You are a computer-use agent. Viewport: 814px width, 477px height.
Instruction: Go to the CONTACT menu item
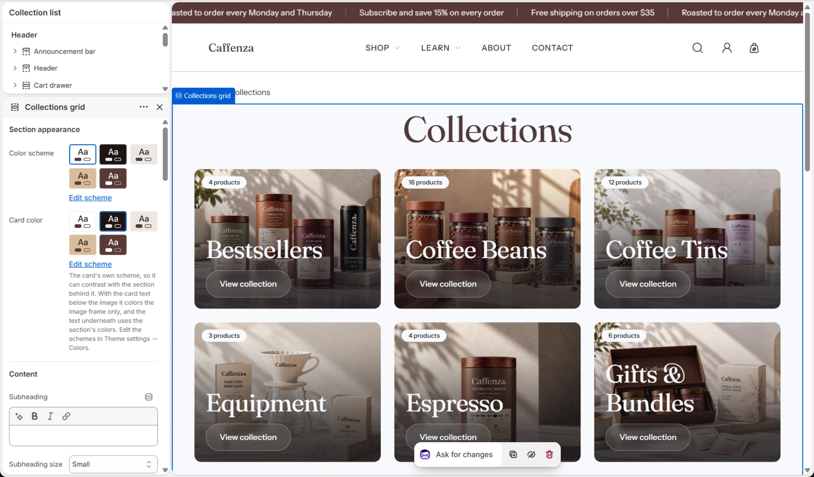552,48
